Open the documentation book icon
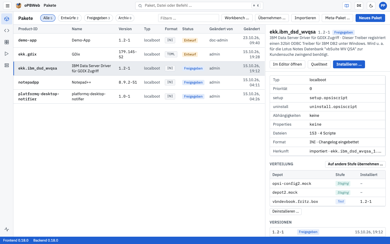The width and height of the screenshot is (390, 244). [x=347, y=5]
